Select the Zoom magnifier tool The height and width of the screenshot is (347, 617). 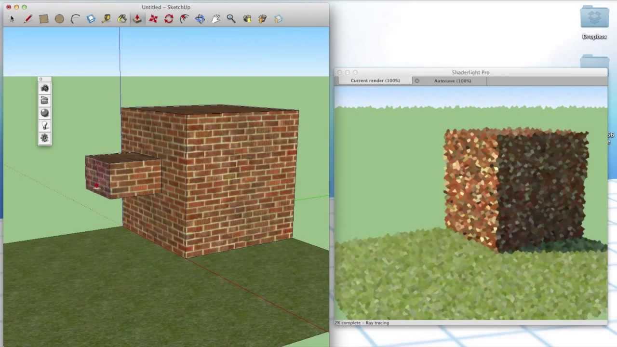point(231,19)
